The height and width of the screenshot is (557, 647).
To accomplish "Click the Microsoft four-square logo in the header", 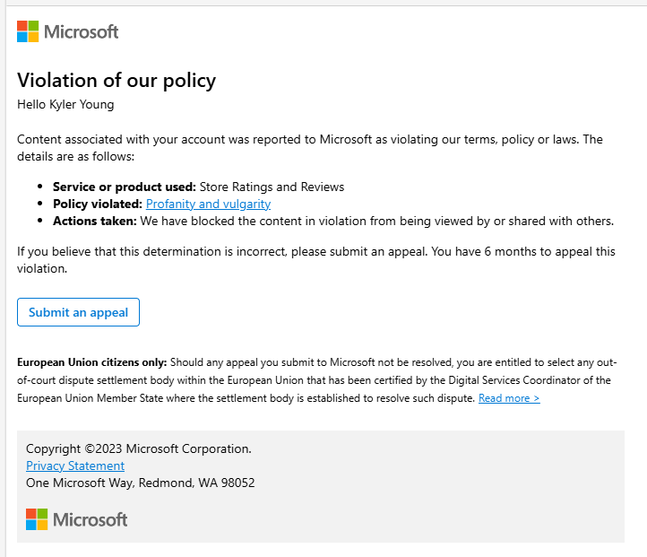I will click(28, 32).
